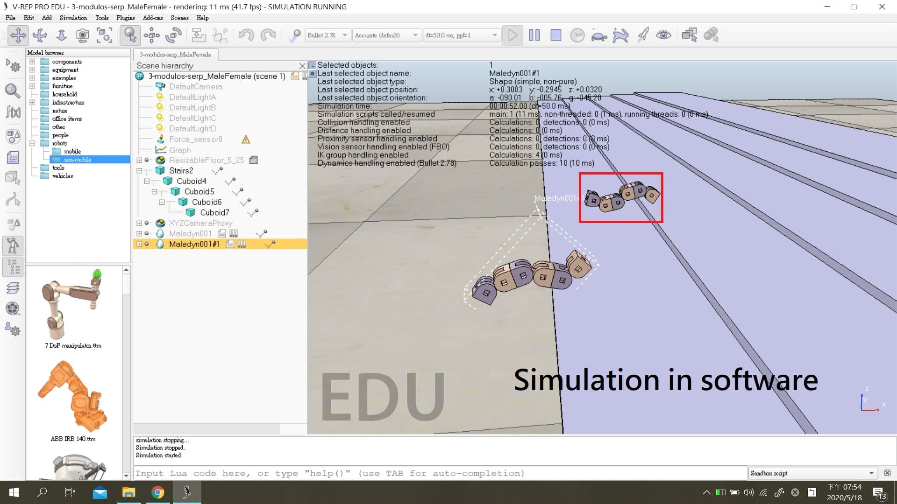897x504 pixels.
Task: Collapse the info text overlay toggle
Action: coord(313,65)
